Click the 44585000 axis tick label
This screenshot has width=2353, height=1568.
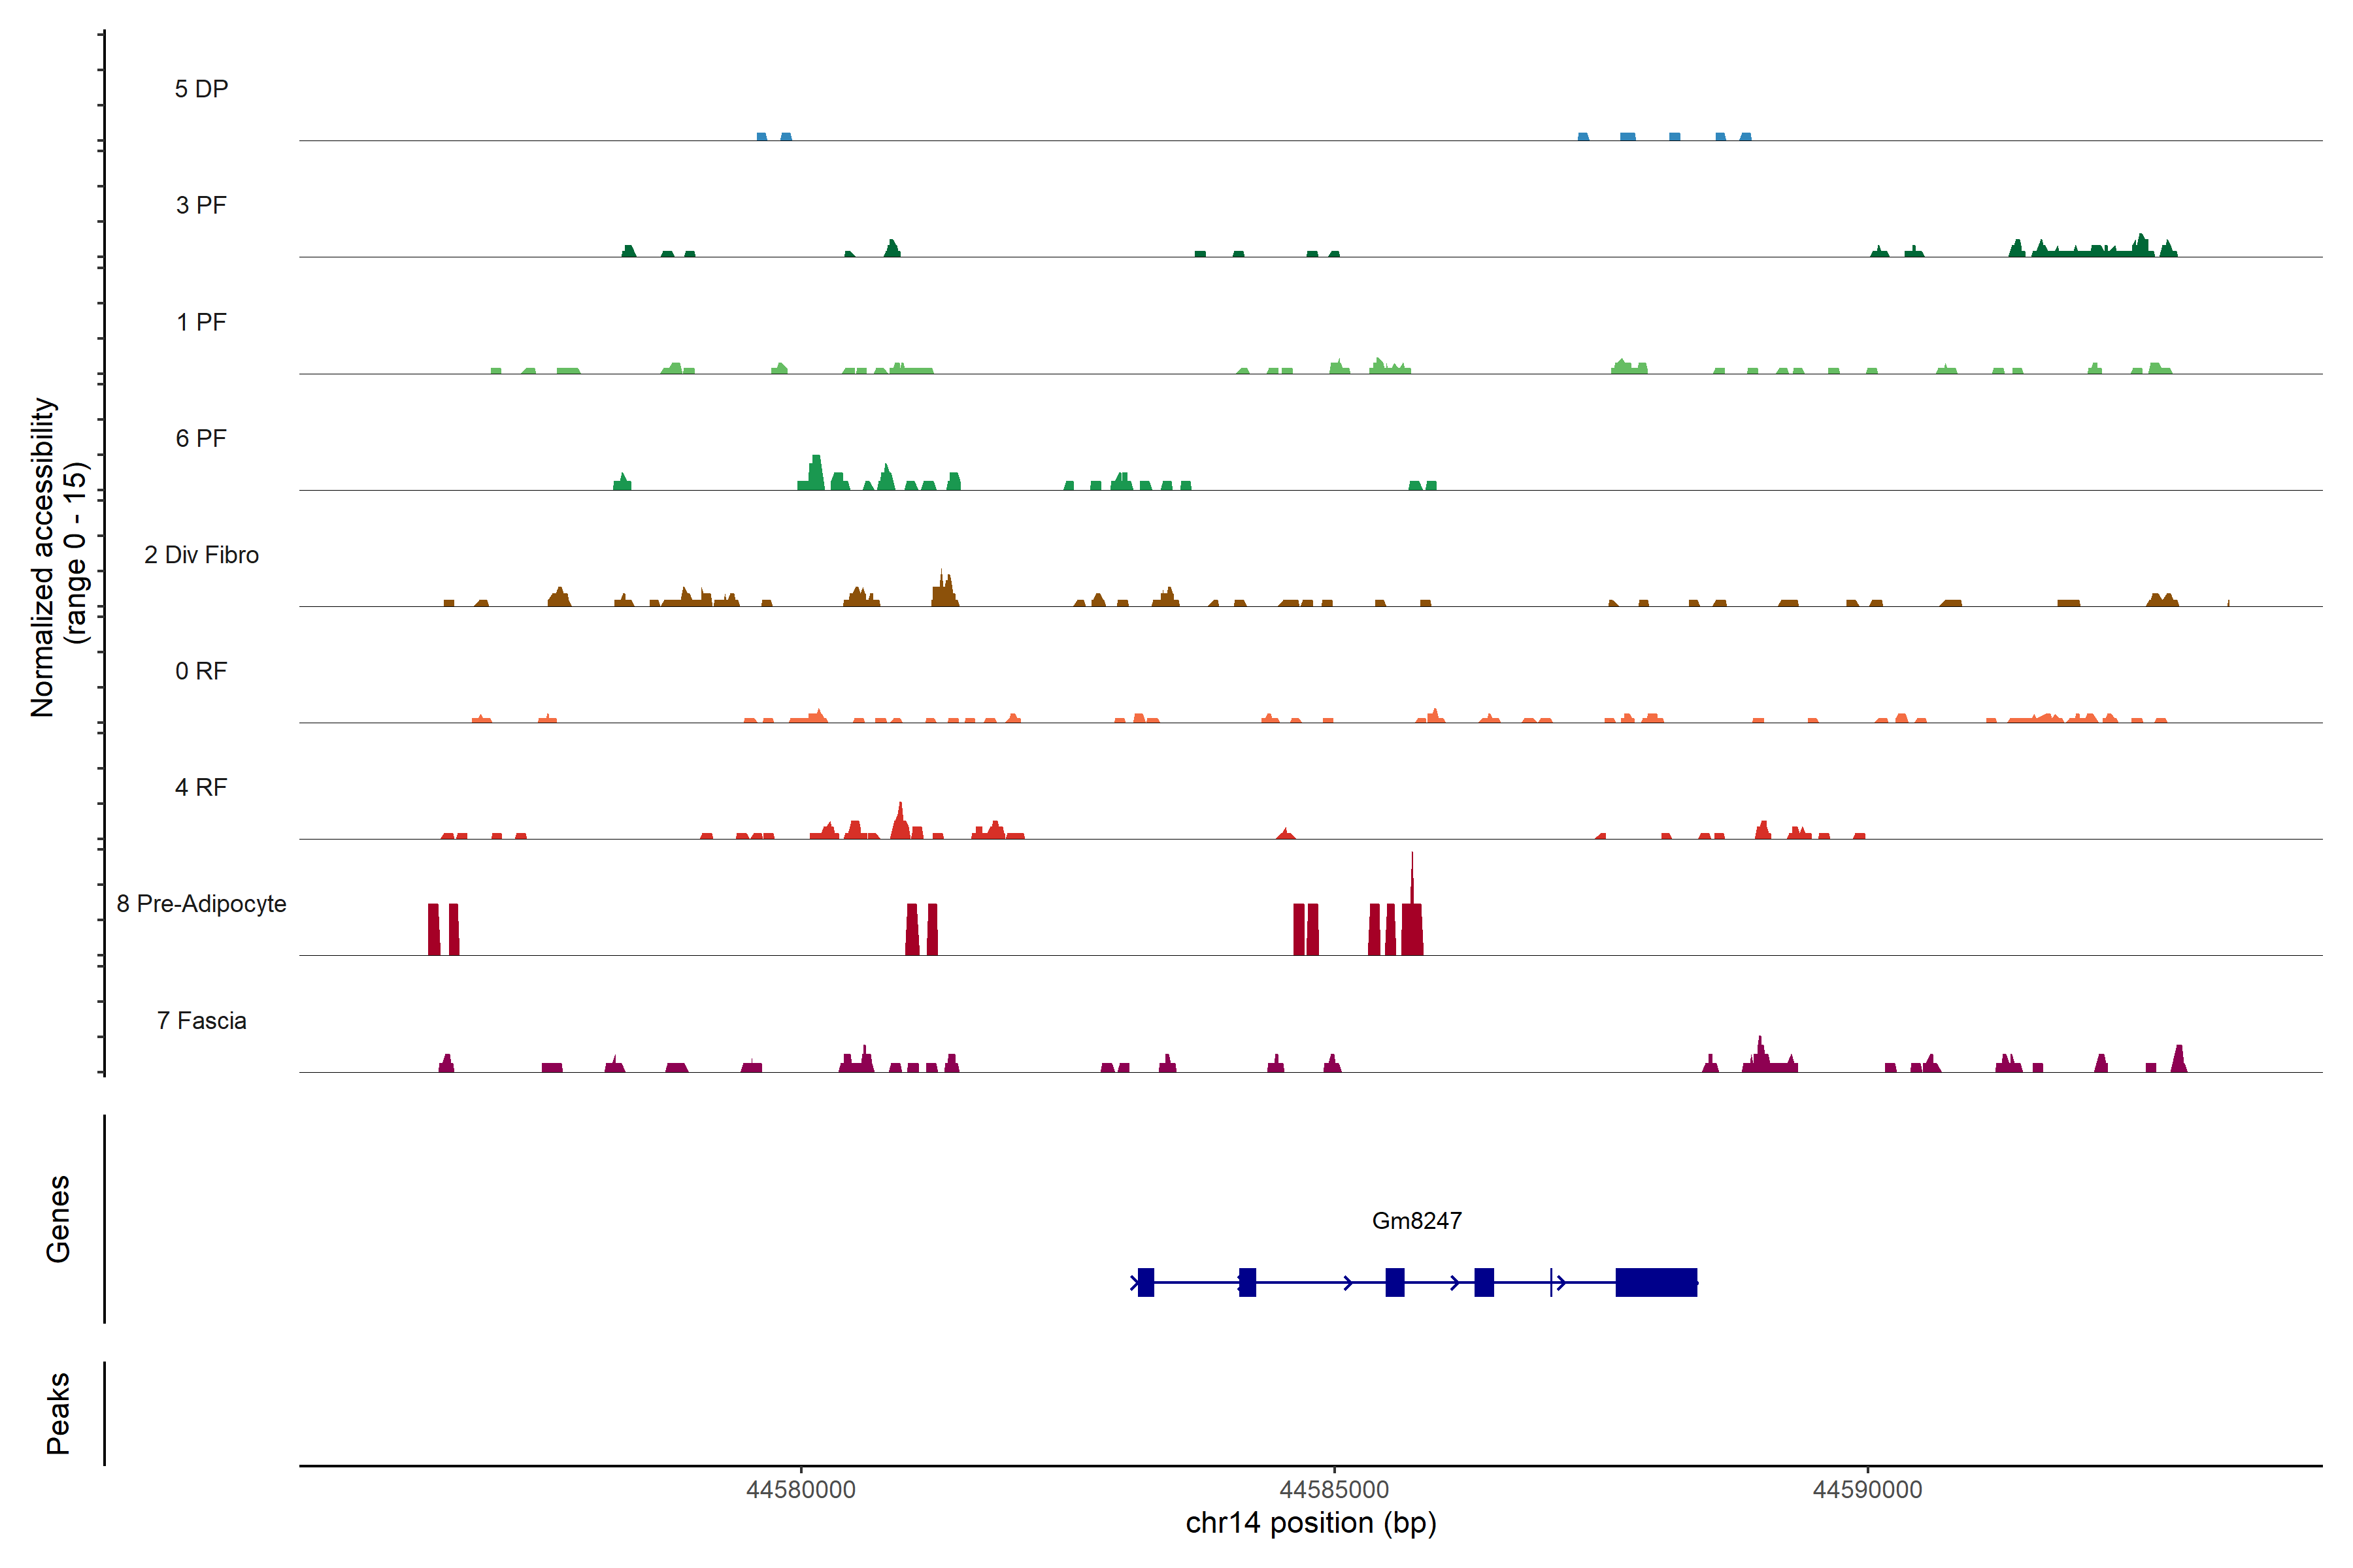(x=1333, y=1489)
